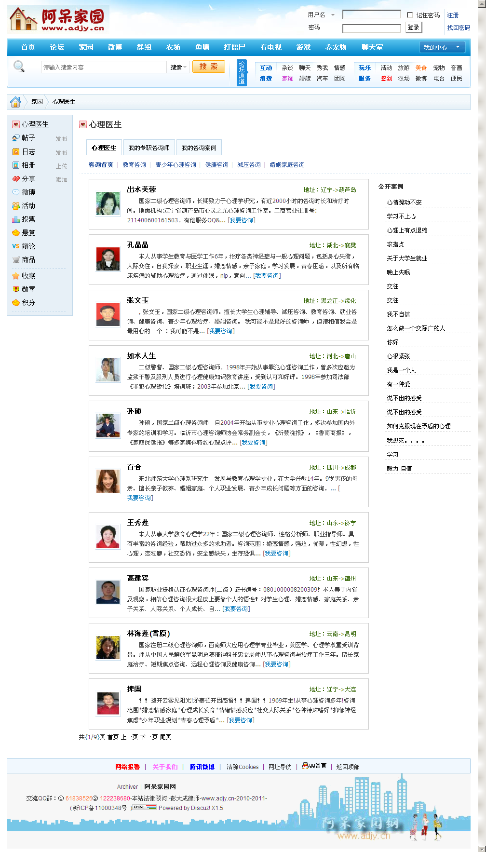Screen dimensions: 486x852
Task: Open 日志 sidebar icon
Action: point(16,151)
